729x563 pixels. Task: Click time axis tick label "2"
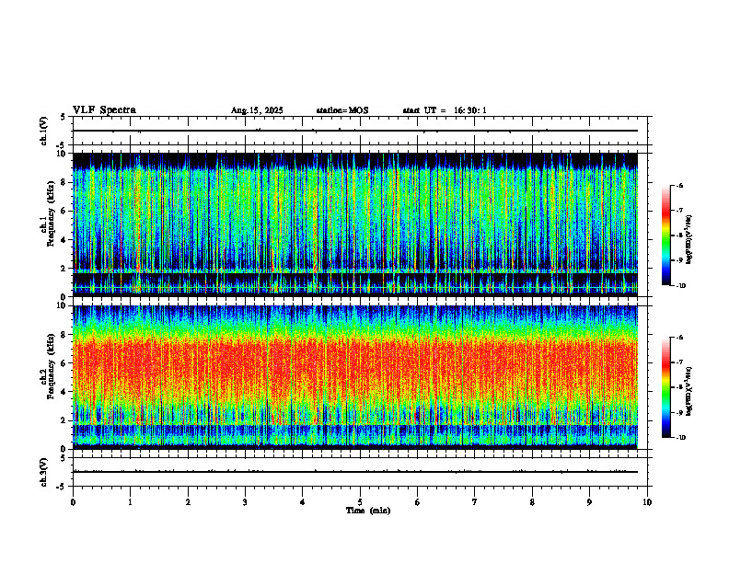coord(188,502)
